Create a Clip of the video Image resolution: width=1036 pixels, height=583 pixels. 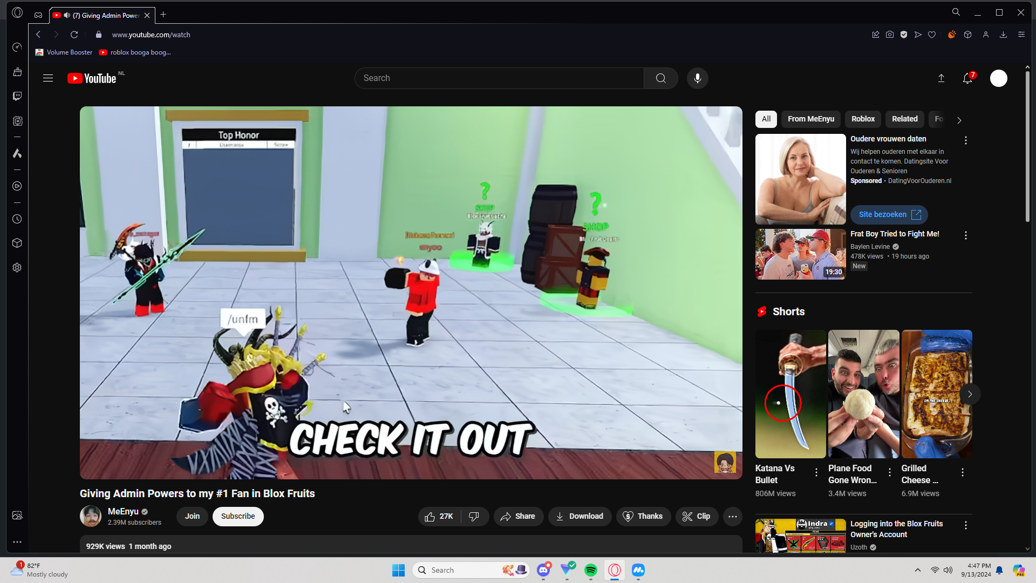tap(697, 517)
